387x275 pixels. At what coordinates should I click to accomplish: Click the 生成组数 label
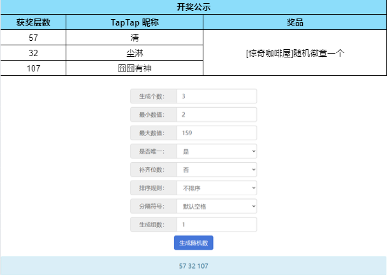click(x=152, y=225)
